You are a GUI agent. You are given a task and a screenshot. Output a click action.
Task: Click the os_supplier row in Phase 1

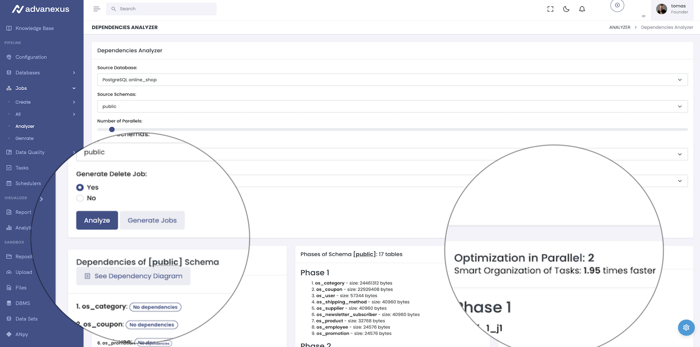pyautogui.click(x=351, y=308)
